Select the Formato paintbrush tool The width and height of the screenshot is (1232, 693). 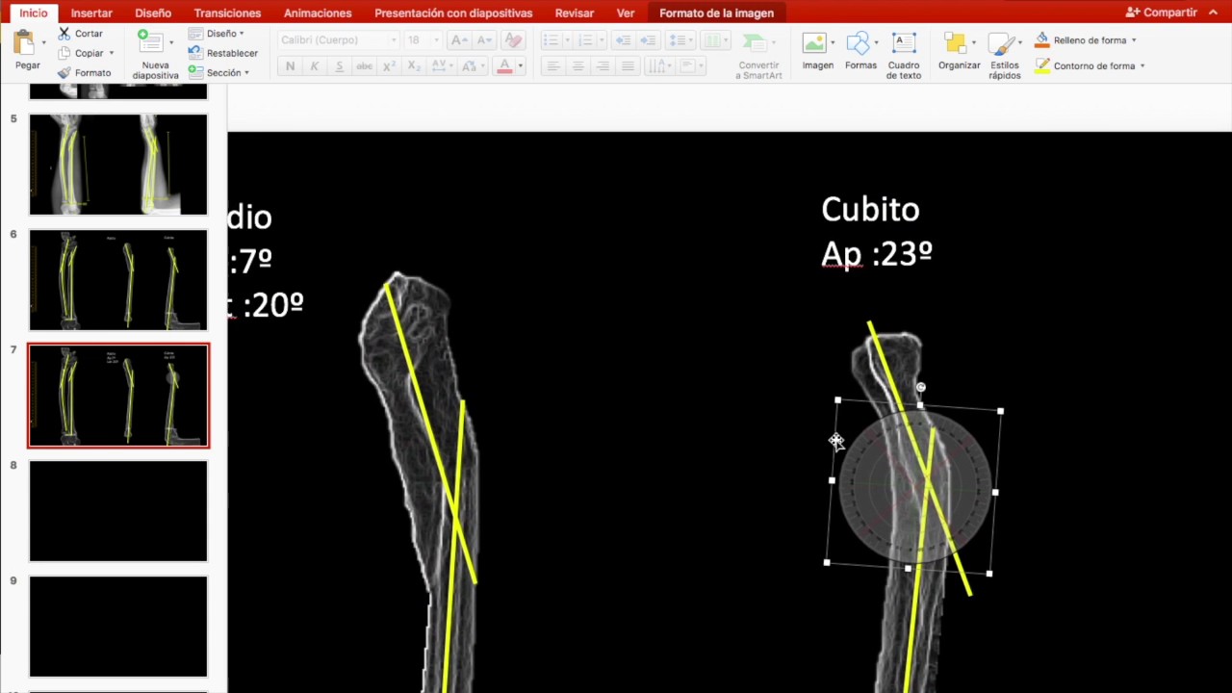click(x=85, y=72)
